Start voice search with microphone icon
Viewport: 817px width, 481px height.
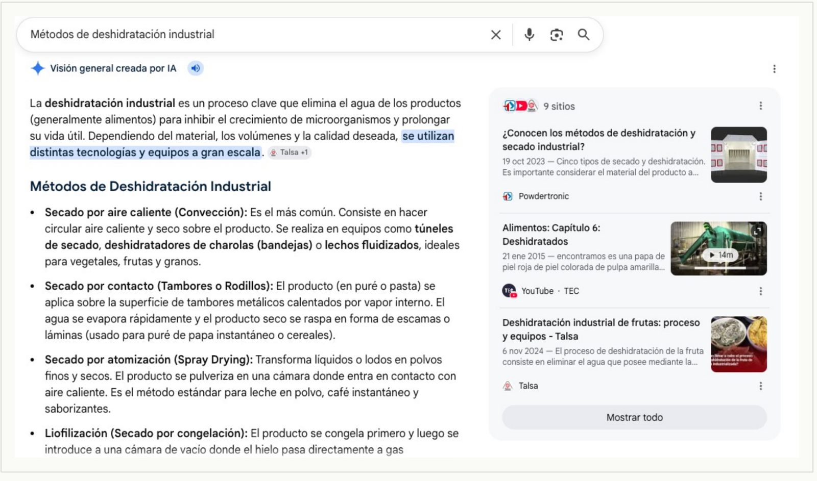tap(530, 35)
